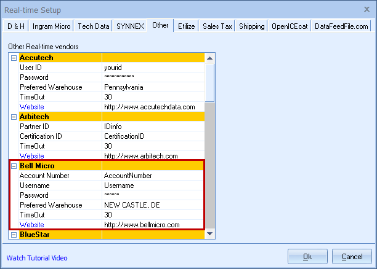Edit the Bell Micro TimeOut value

click(x=153, y=215)
